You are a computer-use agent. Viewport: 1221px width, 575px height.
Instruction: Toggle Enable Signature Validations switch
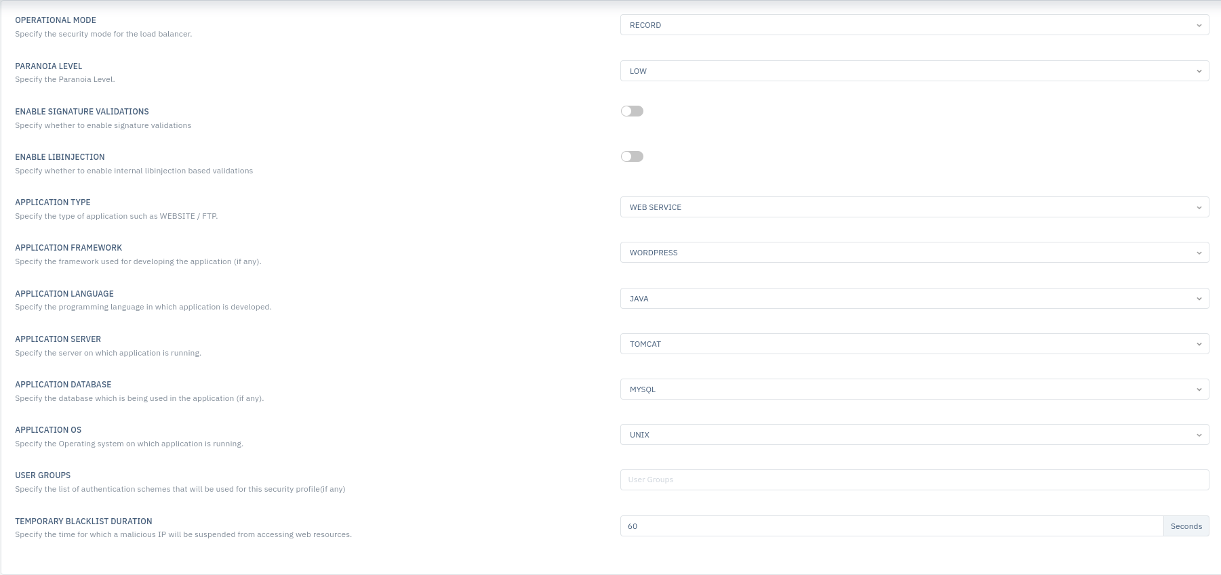(632, 111)
